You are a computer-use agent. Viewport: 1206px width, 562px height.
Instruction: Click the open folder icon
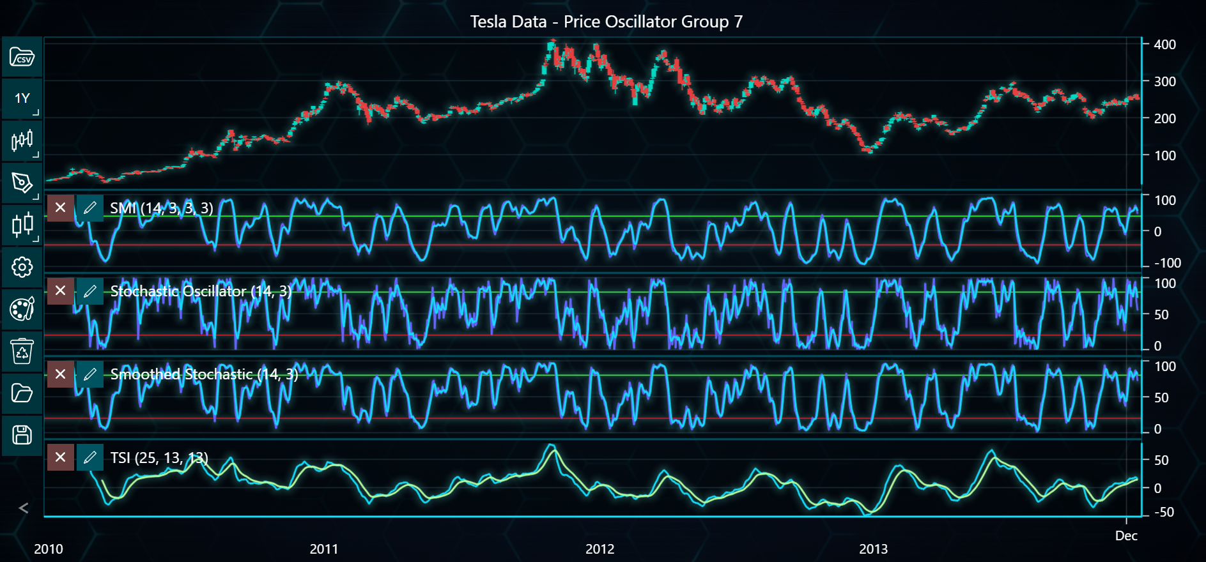[22, 393]
